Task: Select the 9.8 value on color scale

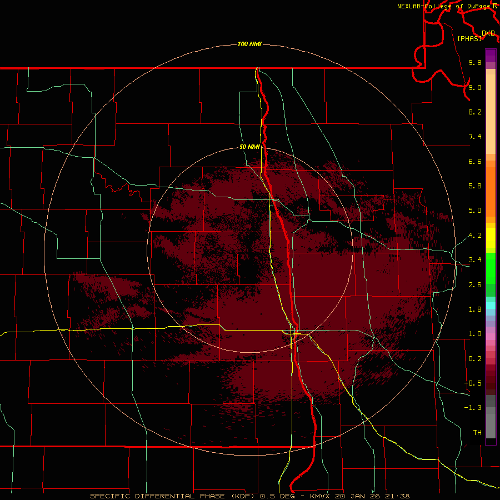Action: [475, 62]
